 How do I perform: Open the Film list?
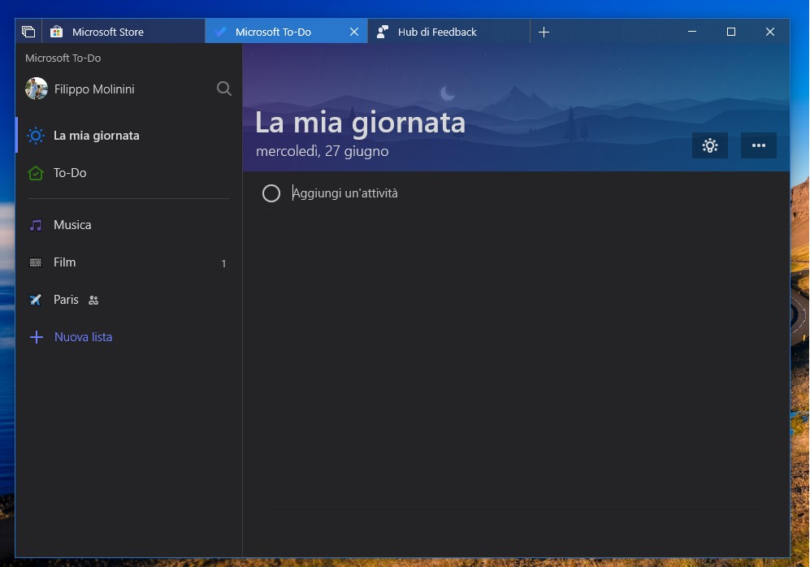click(x=129, y=262)
